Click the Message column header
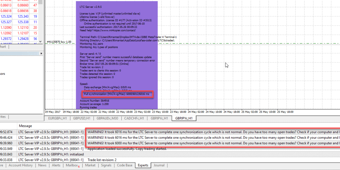The image size is (340, 170). pyautogui.click(x=26, y=126)
